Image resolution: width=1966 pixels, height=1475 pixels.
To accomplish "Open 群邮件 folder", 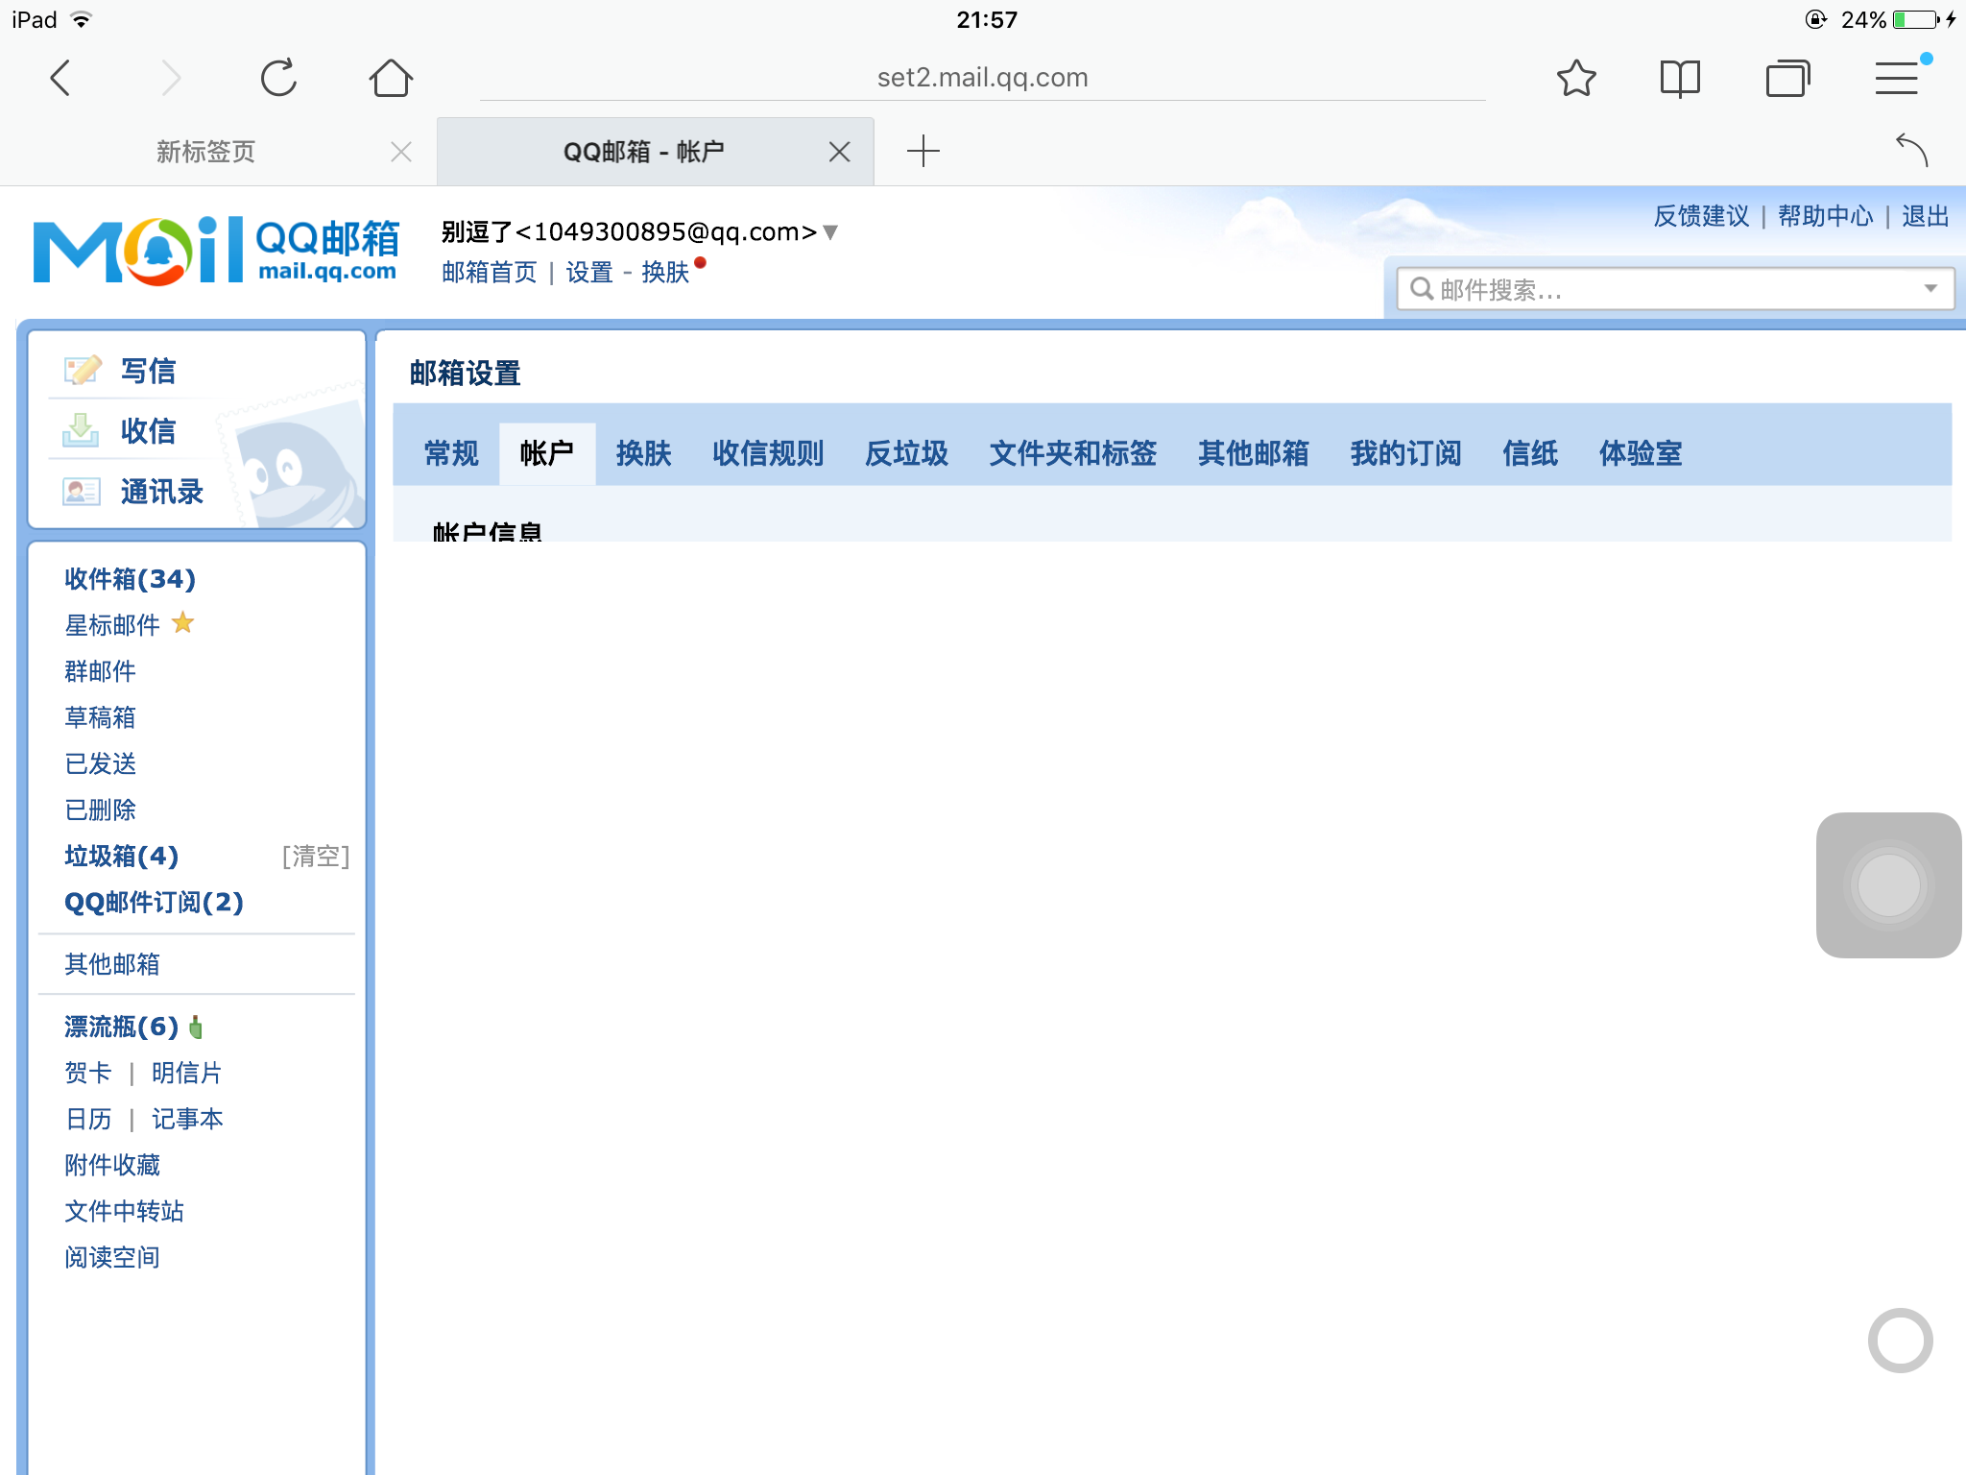I will 100,671.
